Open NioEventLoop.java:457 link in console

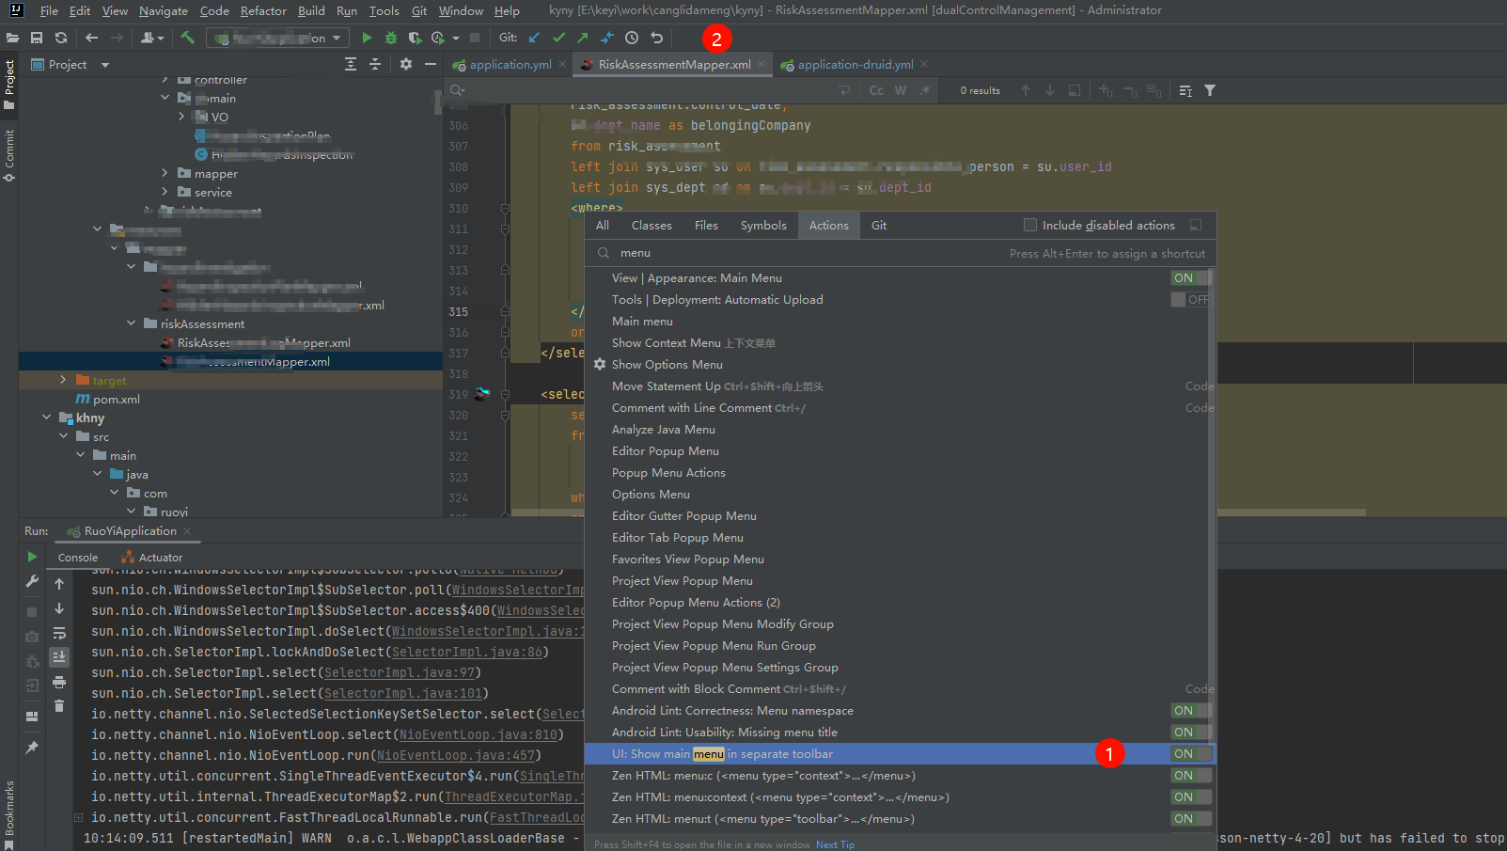tap(456, 755)
